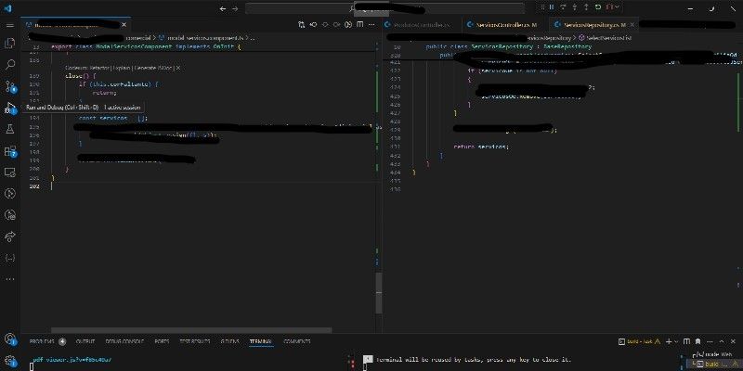743x371 pixels.
Task: Select the build task terminal in terminal list
Action: [x=713, y=364]
